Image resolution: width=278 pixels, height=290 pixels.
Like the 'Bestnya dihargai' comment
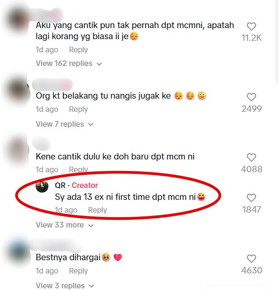tap(251, 259)
